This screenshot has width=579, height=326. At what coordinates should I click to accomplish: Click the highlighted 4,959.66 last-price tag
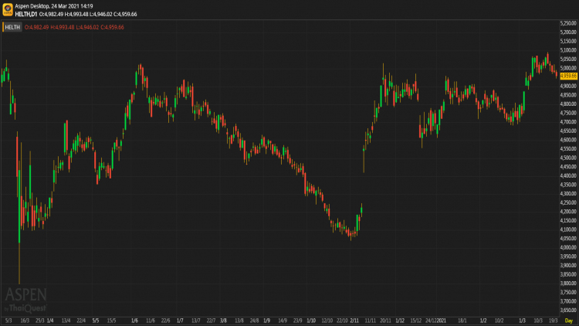pyautogui.click(x=568, y=76)
